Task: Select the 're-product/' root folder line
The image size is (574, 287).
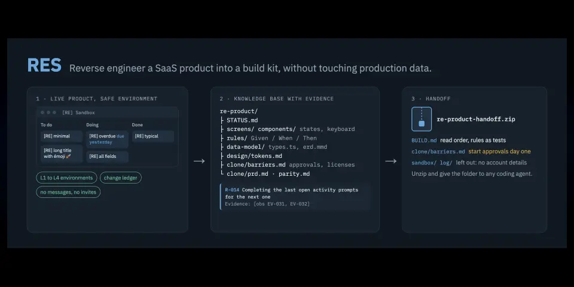Action: click(x=239, y=111)
